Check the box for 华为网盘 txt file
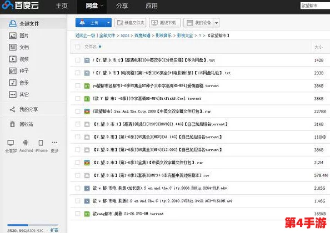This screenshot has width=330, height=233. click(78, 60)
